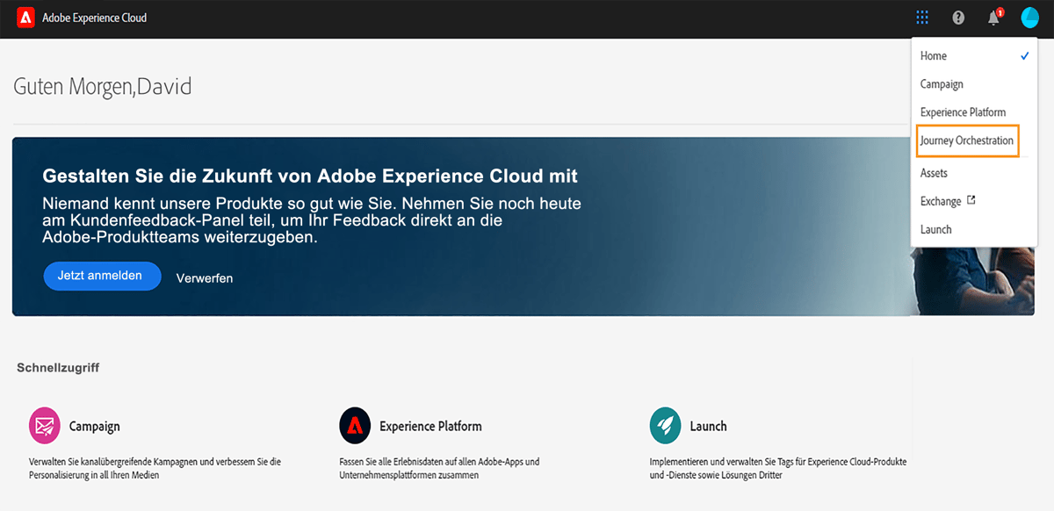Click the description Implementieren und verwalten Sie Tags
Image resolution: width=1054 pixels, height=511 pixels.
(778, 468)
